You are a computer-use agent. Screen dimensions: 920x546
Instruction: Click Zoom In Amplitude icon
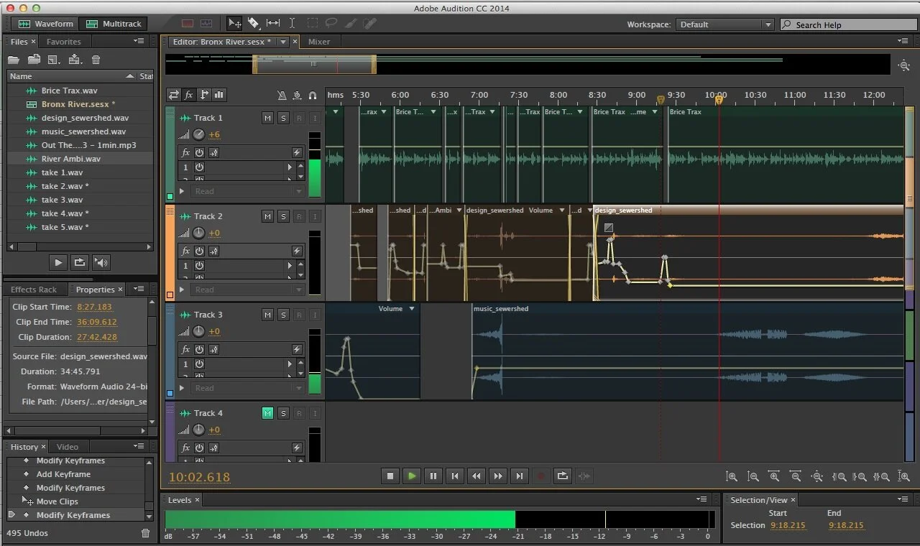[732, 476]
